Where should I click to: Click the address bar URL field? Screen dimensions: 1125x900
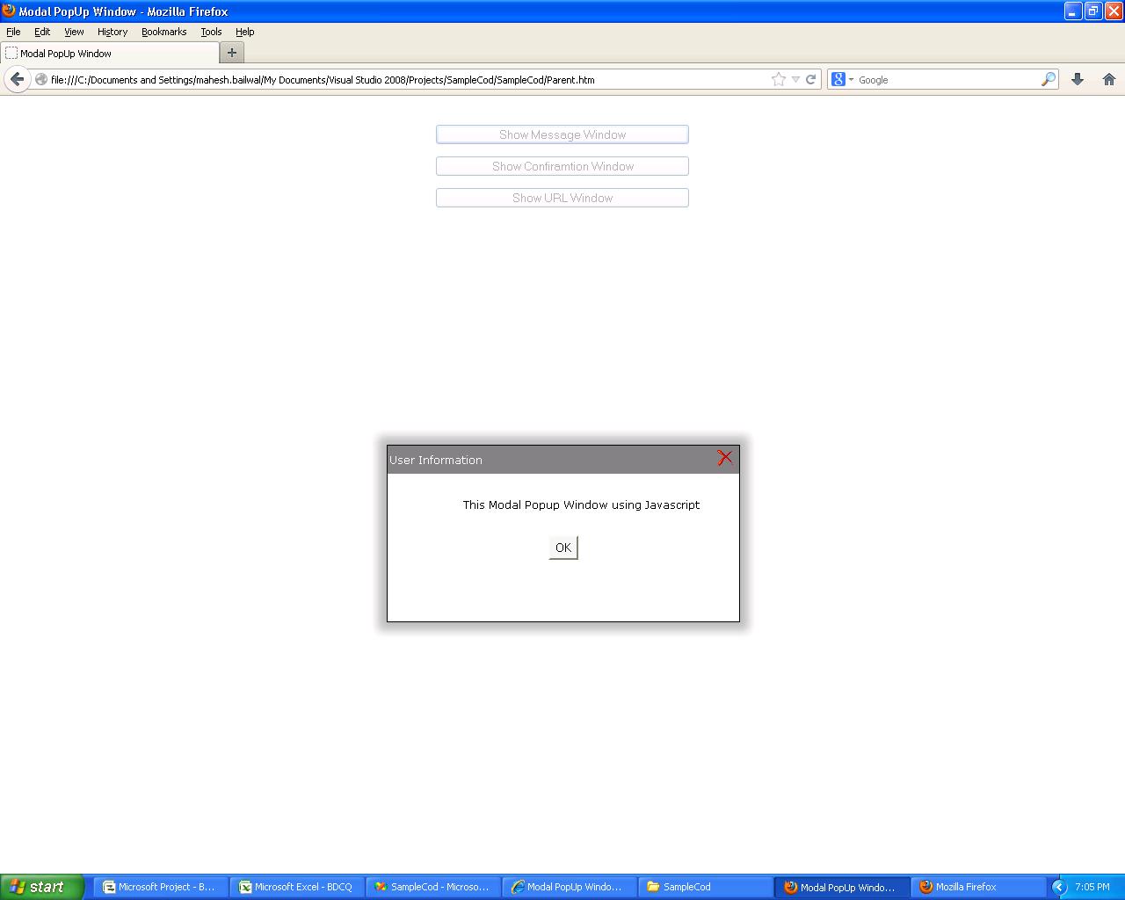(404, 79)
